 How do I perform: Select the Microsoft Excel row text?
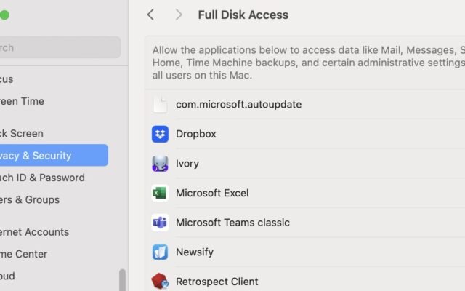click(212, 193)
